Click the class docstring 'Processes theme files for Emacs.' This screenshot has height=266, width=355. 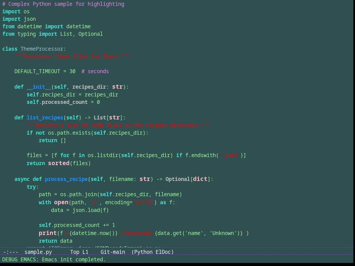(72, 56)
